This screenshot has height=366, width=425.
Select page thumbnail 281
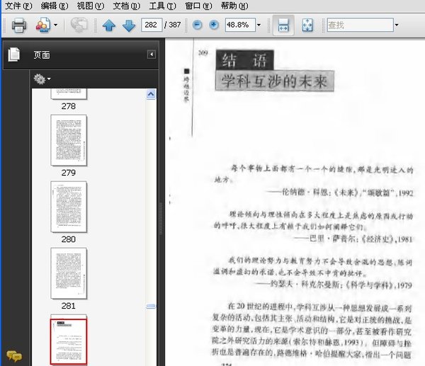tap(69, 274)
